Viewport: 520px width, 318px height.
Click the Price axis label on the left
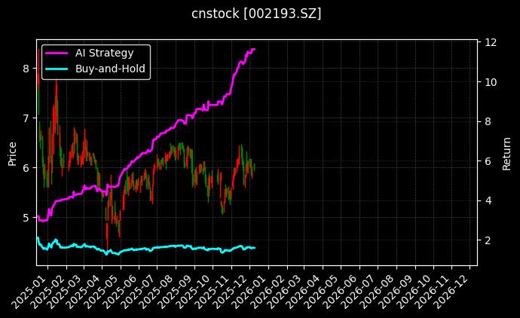(12, 154)
